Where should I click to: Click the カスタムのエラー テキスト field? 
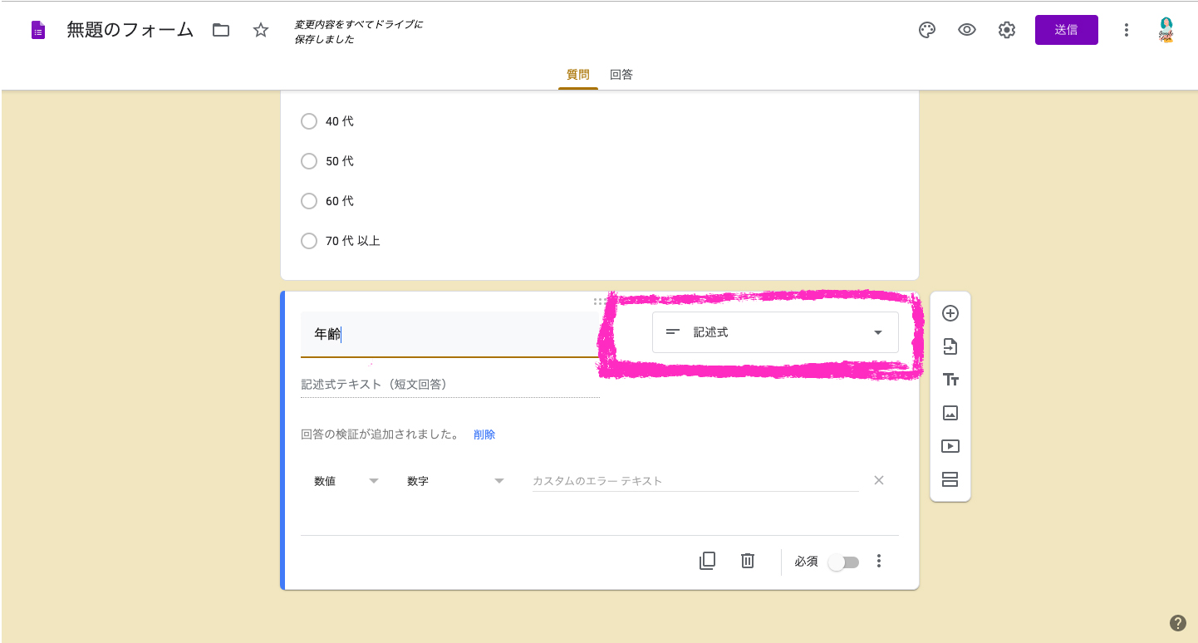(x=695, y=481)
